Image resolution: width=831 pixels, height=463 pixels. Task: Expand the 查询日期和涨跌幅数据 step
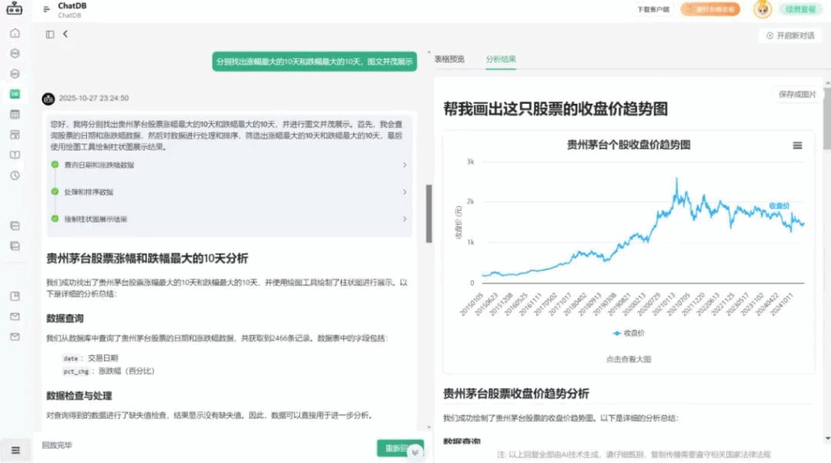[230, 165]
